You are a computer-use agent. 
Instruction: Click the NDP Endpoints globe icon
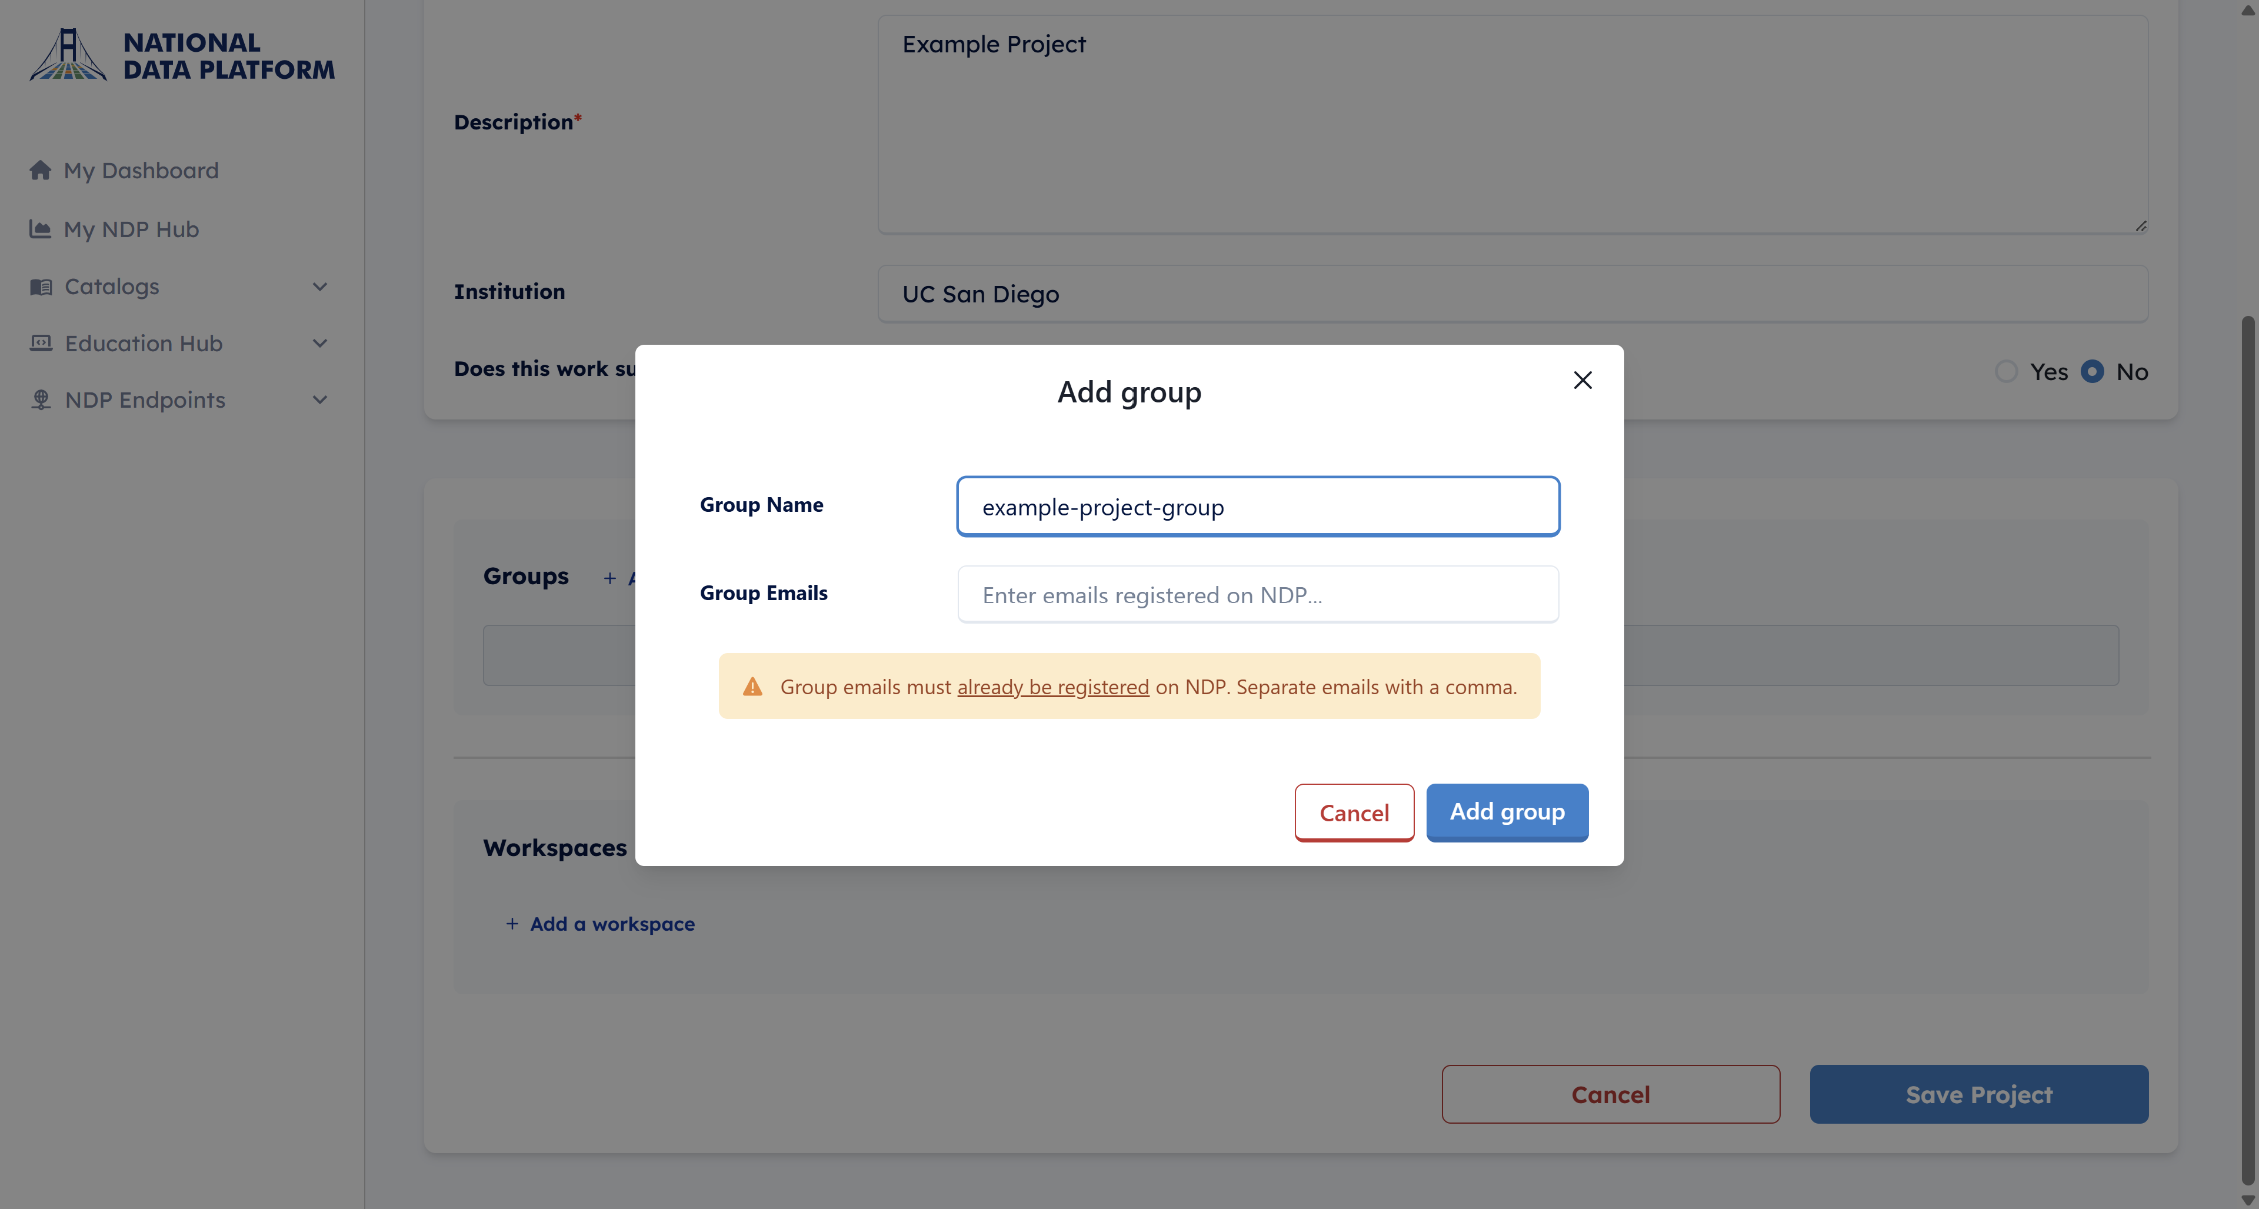[41, 400]
